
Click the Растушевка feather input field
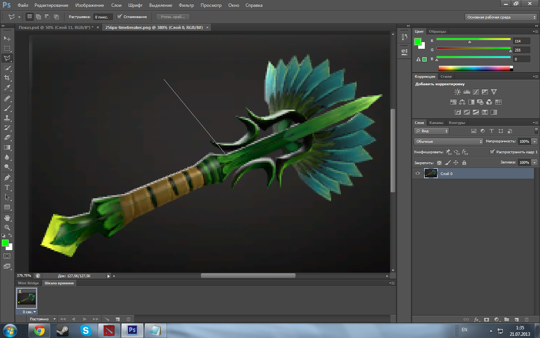point(103,17)
